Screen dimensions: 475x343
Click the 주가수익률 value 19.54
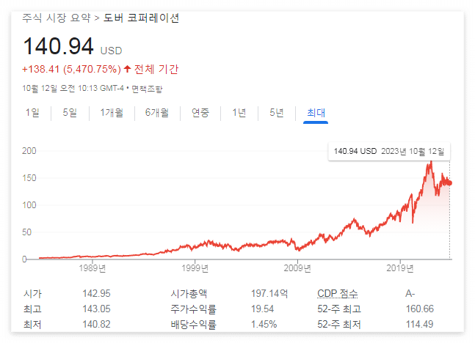(x=262, y=309)
